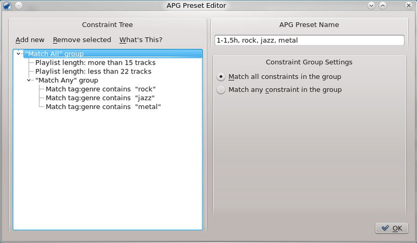The height and width of the screenshot is (243, 417).
Task: Select "Playlist length: less than 22 tracks"
Action: tap(93, 71)
